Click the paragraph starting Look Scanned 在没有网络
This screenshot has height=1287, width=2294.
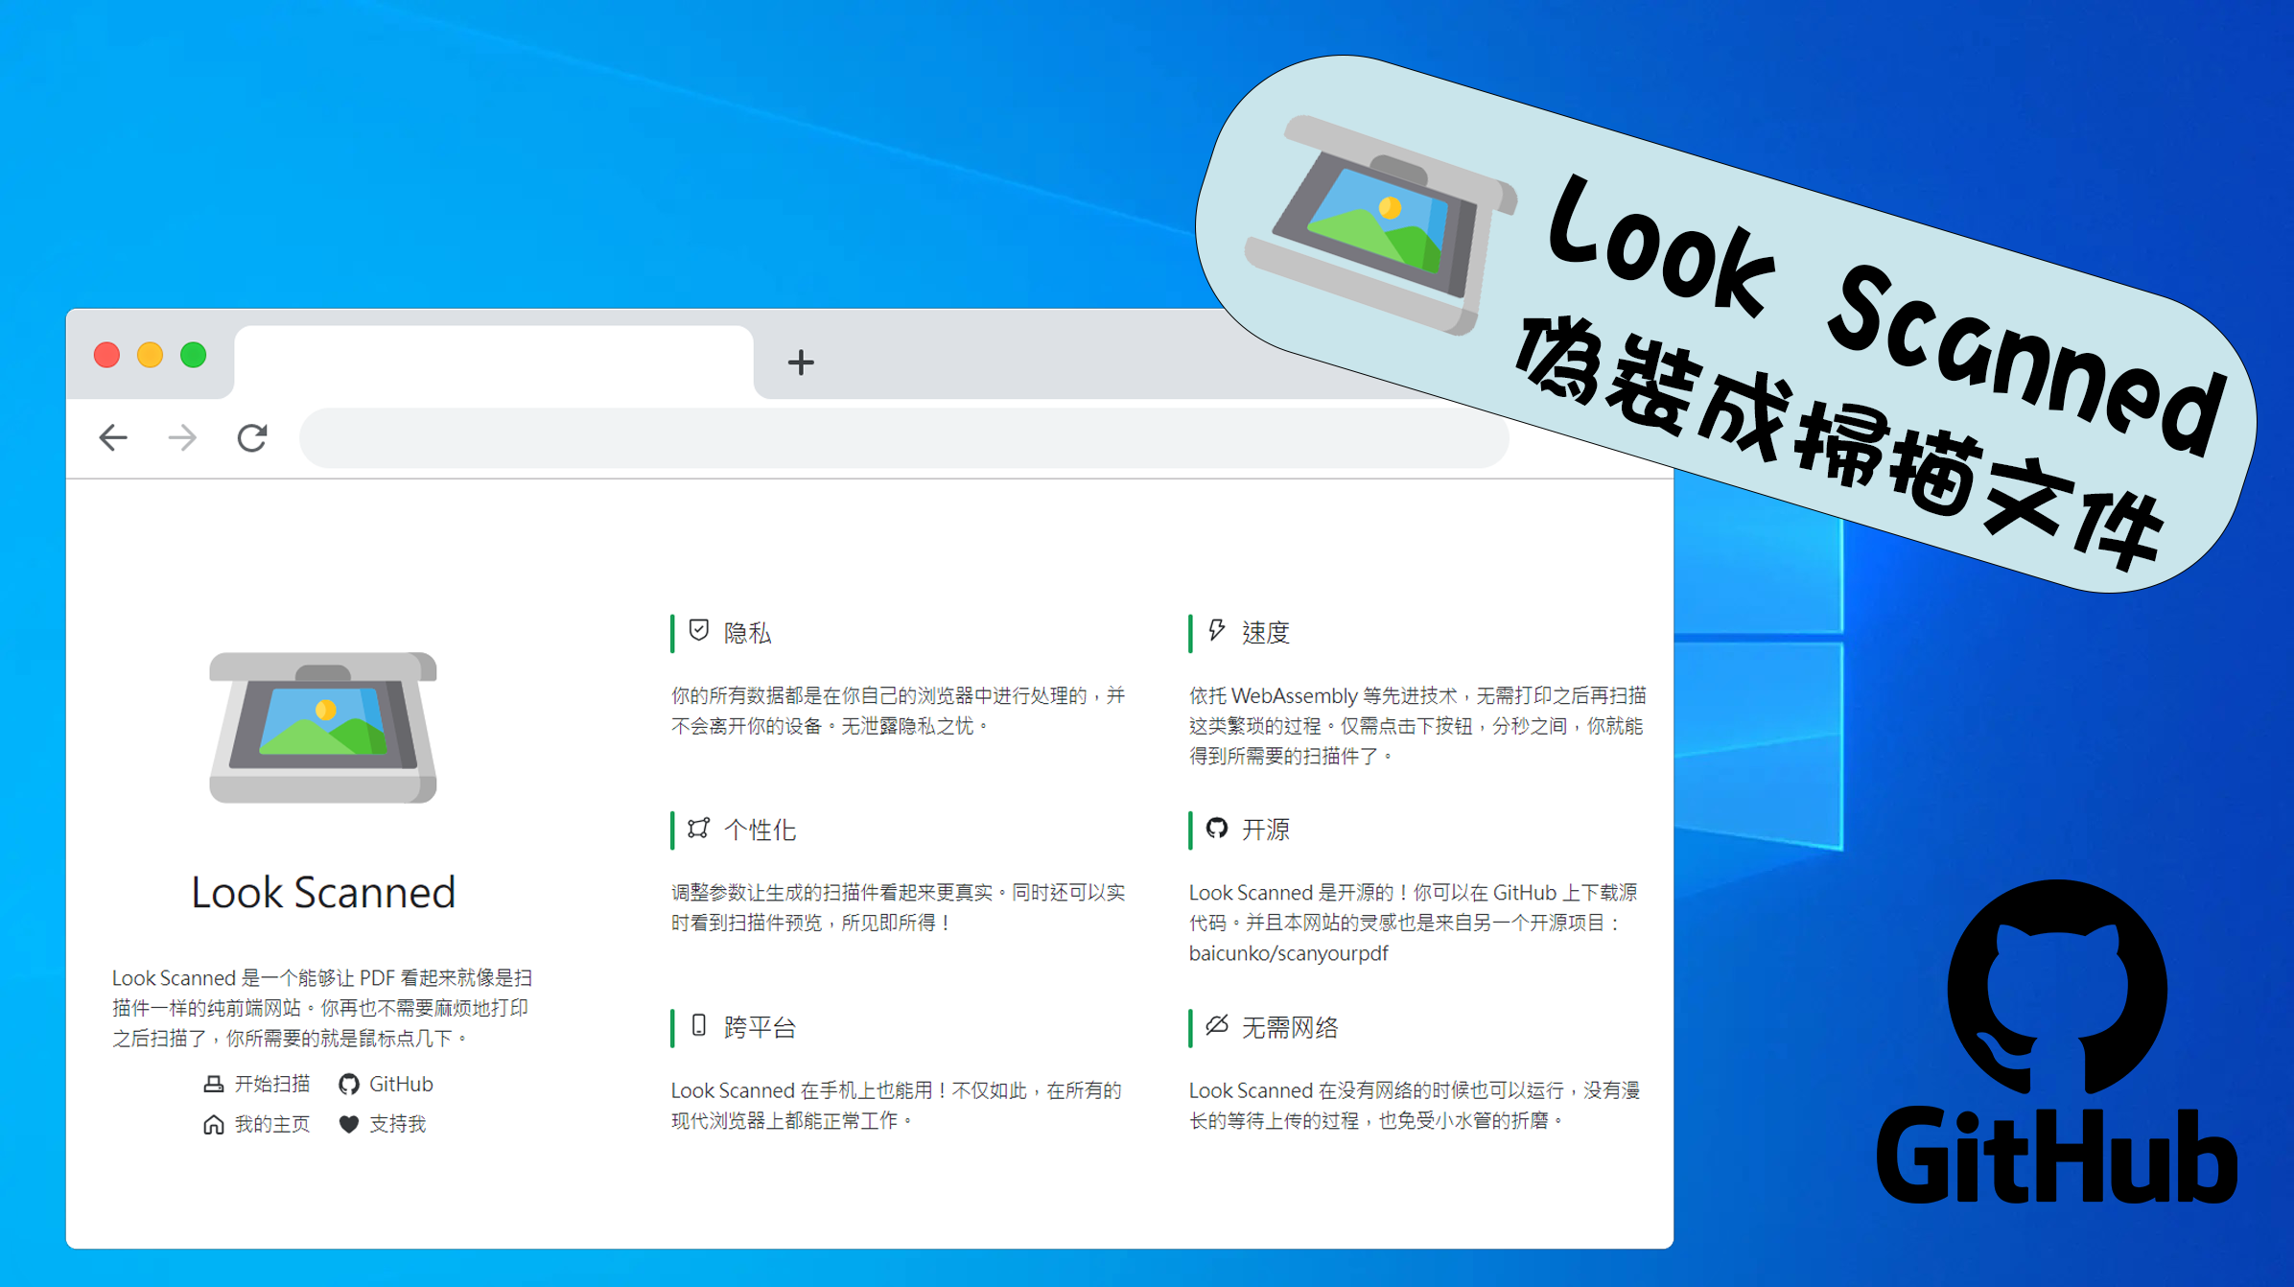1416,1105
